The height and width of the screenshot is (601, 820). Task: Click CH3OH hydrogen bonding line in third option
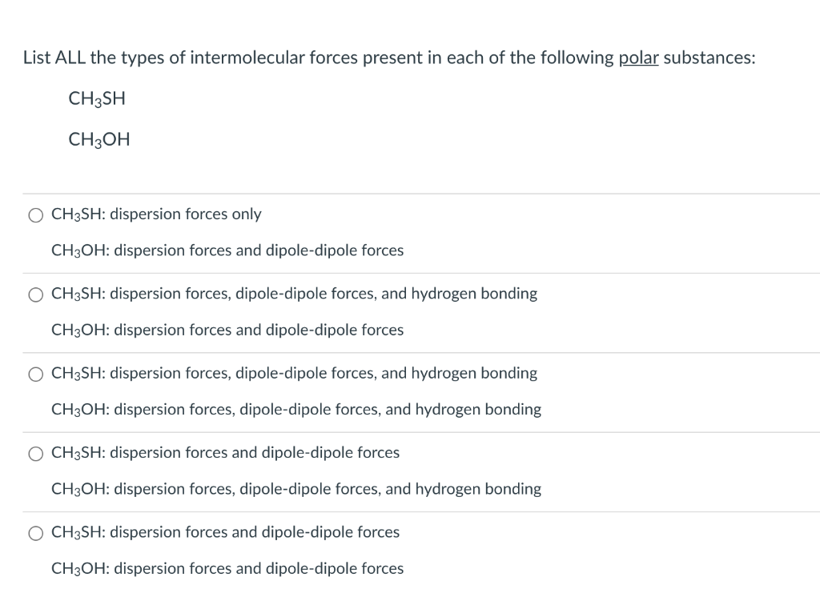[x=296, y=409]
